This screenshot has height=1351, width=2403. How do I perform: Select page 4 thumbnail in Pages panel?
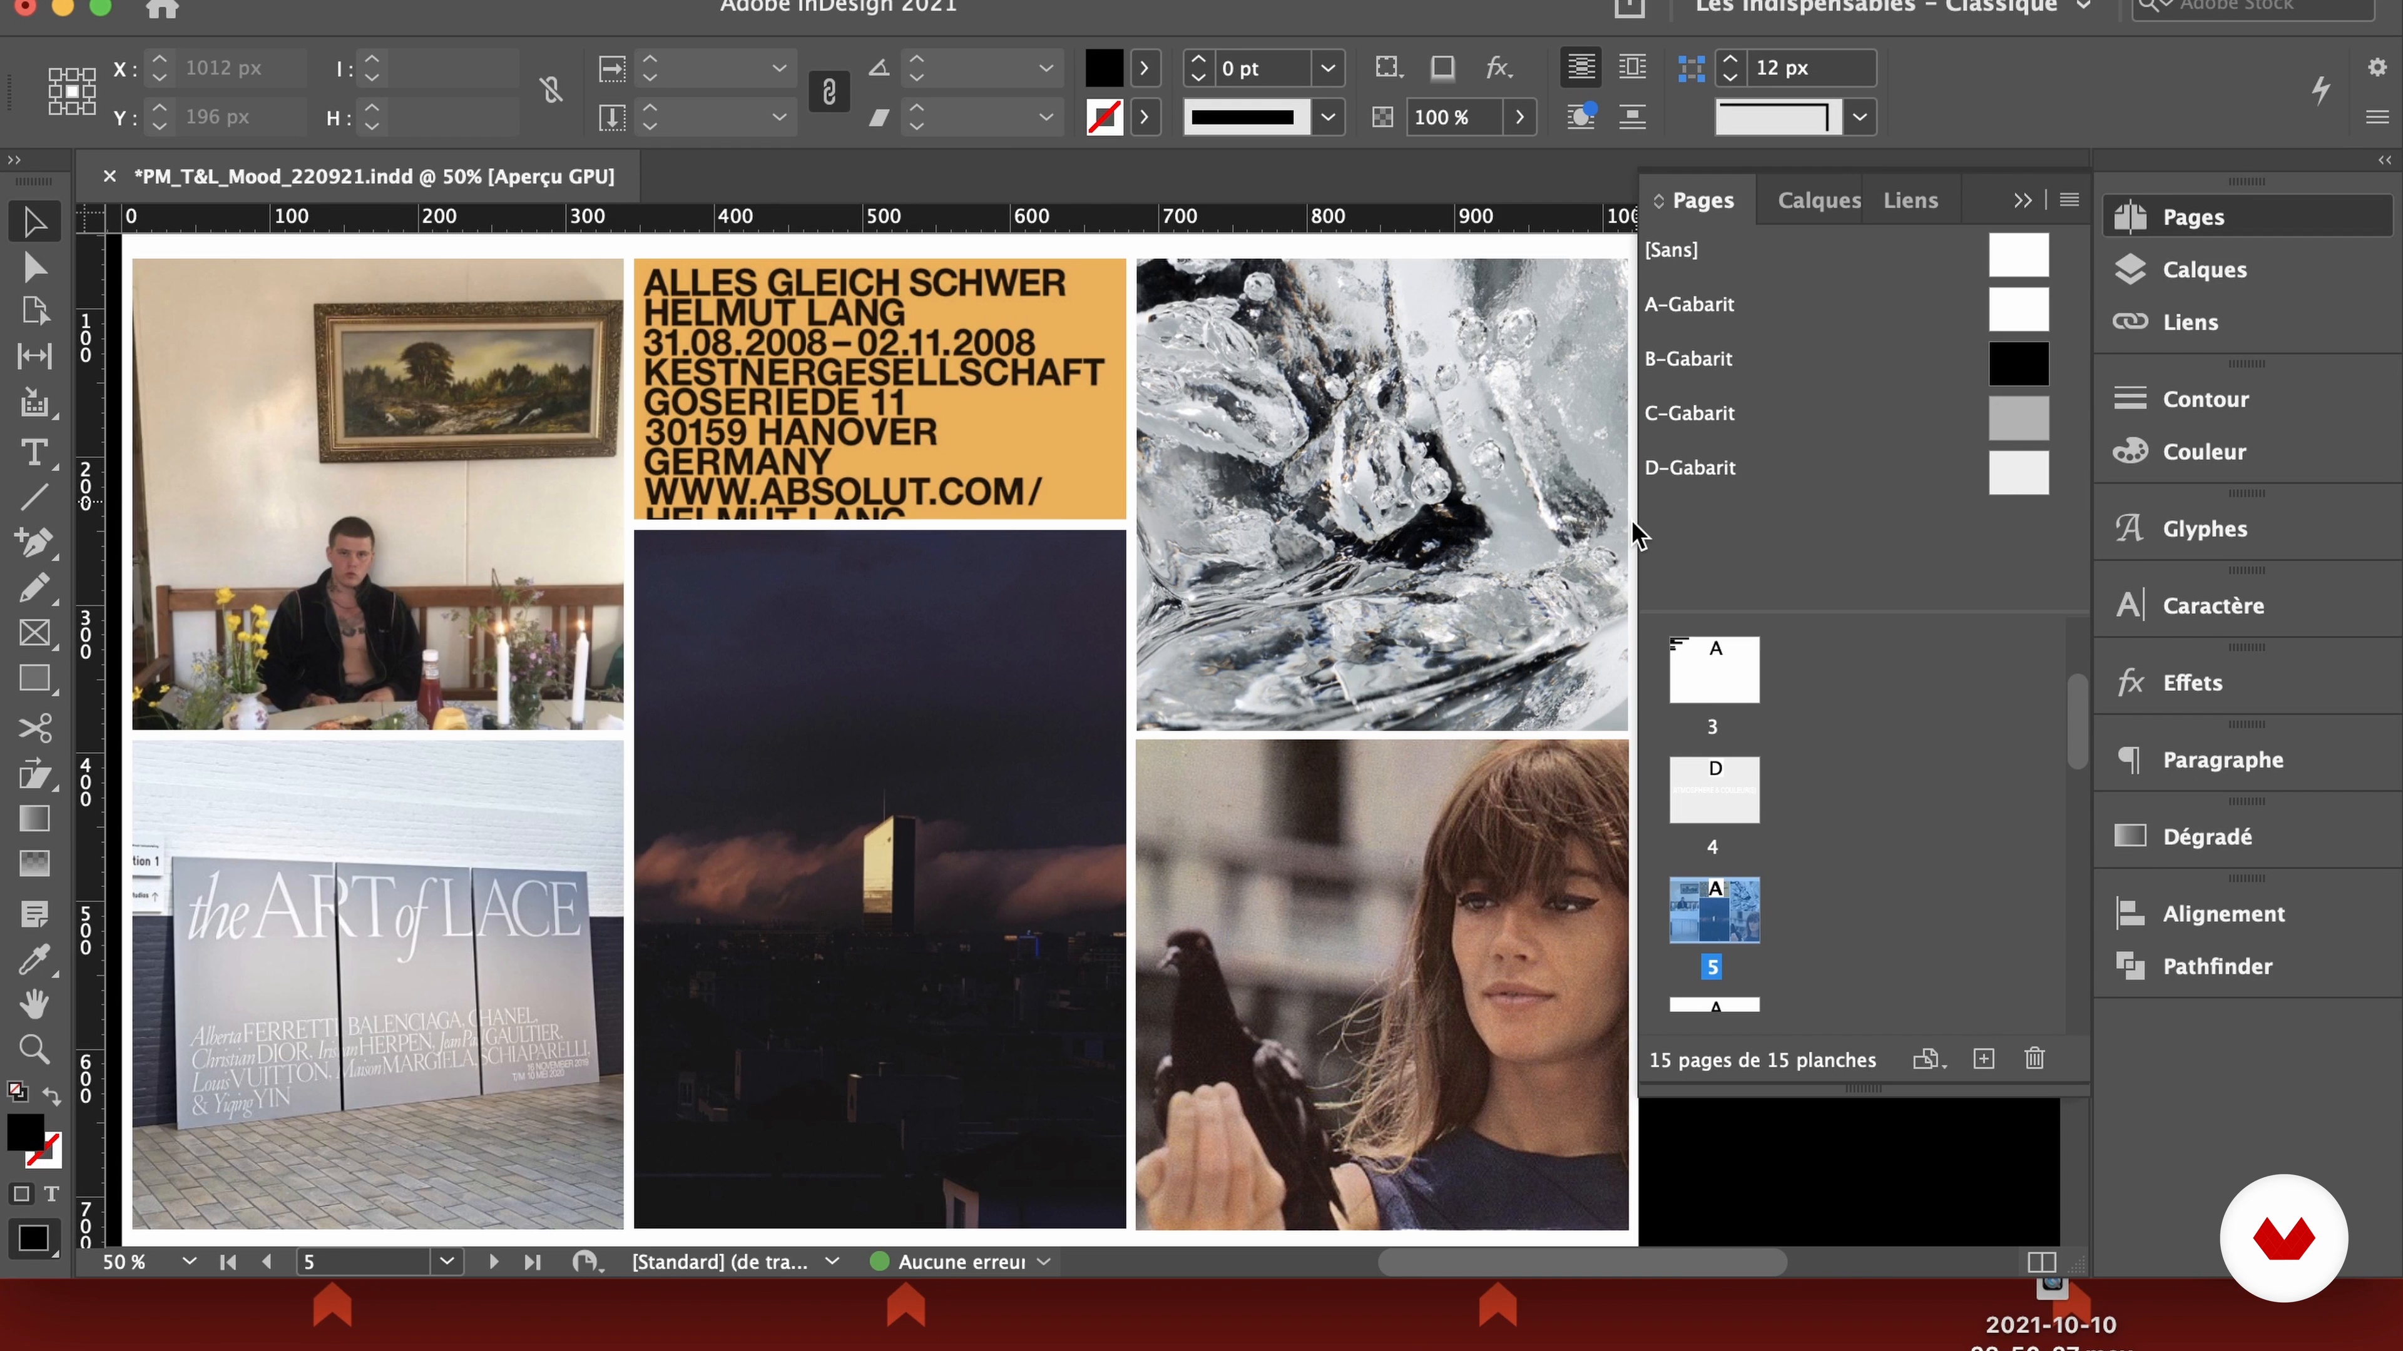click(x=1713, y=790)
